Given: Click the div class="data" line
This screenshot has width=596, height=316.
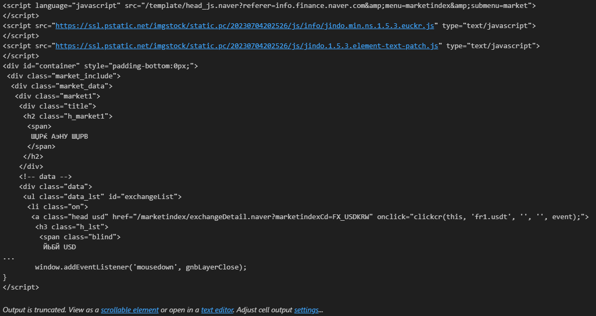Looking at the screenshot, I should click(x=56, y=186).
